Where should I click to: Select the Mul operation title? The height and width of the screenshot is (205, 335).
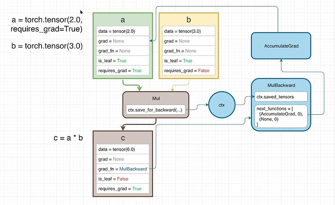point(156,98)
